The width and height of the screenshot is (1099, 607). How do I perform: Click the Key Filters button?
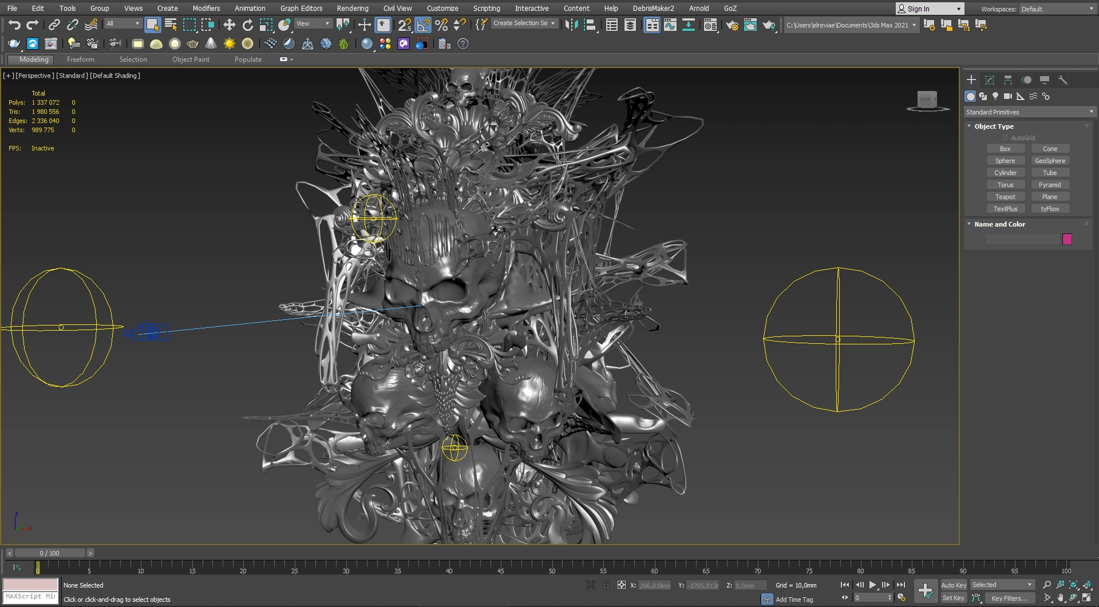tap(1009, 598)
